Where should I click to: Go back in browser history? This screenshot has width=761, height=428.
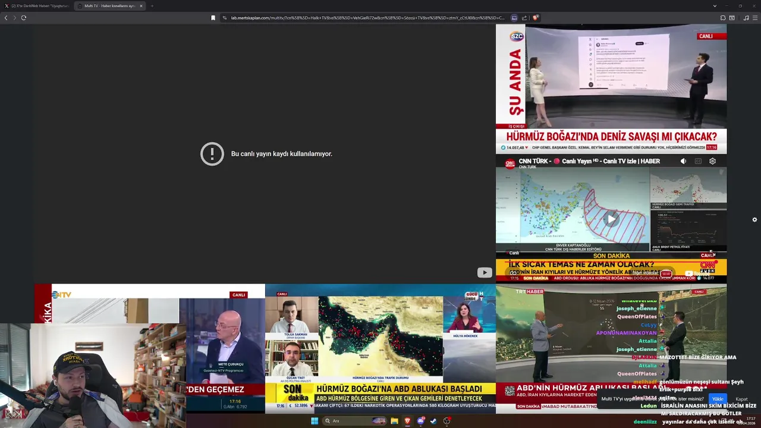click(x=6, y=18)
